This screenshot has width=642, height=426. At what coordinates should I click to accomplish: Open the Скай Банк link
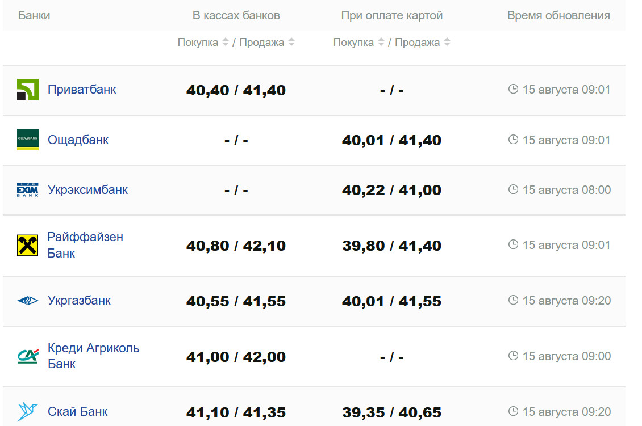point(77,411)
